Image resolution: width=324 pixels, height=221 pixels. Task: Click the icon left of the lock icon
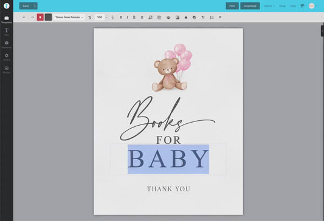point(178,18)
